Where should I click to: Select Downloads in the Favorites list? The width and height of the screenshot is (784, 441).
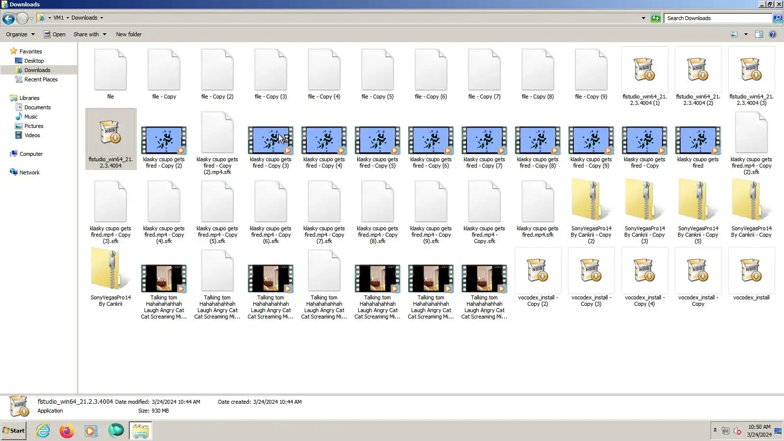pos(37,70)
